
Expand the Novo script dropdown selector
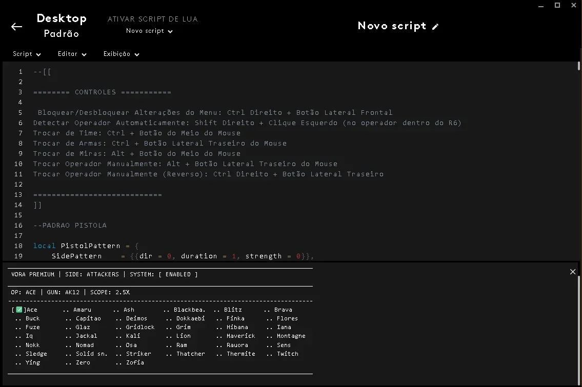[149, 31]
